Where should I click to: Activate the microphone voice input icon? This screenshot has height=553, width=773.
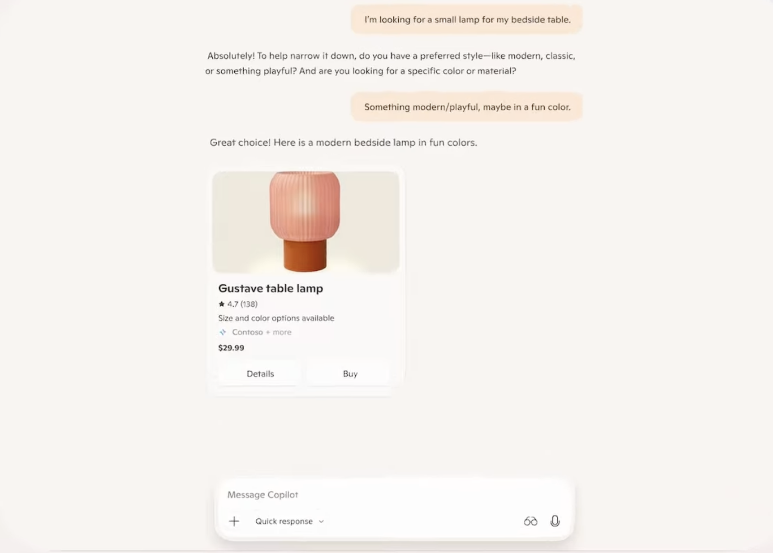pos(555,521)
